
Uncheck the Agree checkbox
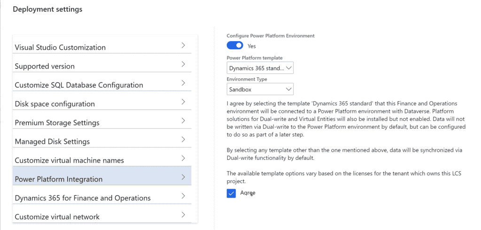[231, 193]
